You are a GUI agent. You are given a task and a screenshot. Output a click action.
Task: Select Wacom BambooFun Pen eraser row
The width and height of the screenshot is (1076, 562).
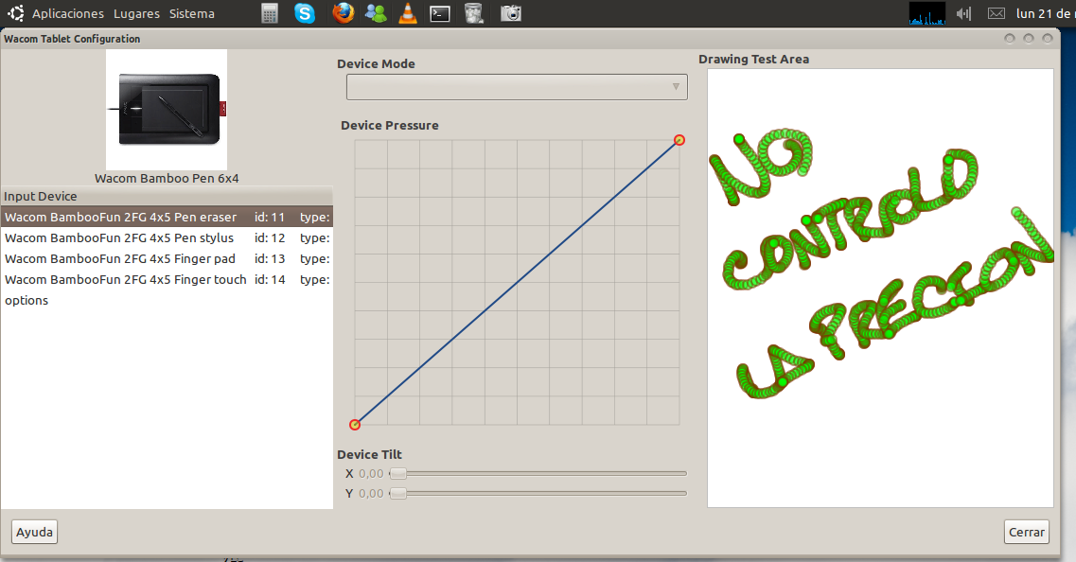pyautogui.click(x=167, y=217)
